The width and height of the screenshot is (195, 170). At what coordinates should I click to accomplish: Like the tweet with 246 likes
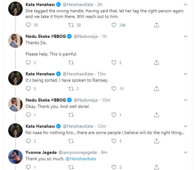[114, 25]
